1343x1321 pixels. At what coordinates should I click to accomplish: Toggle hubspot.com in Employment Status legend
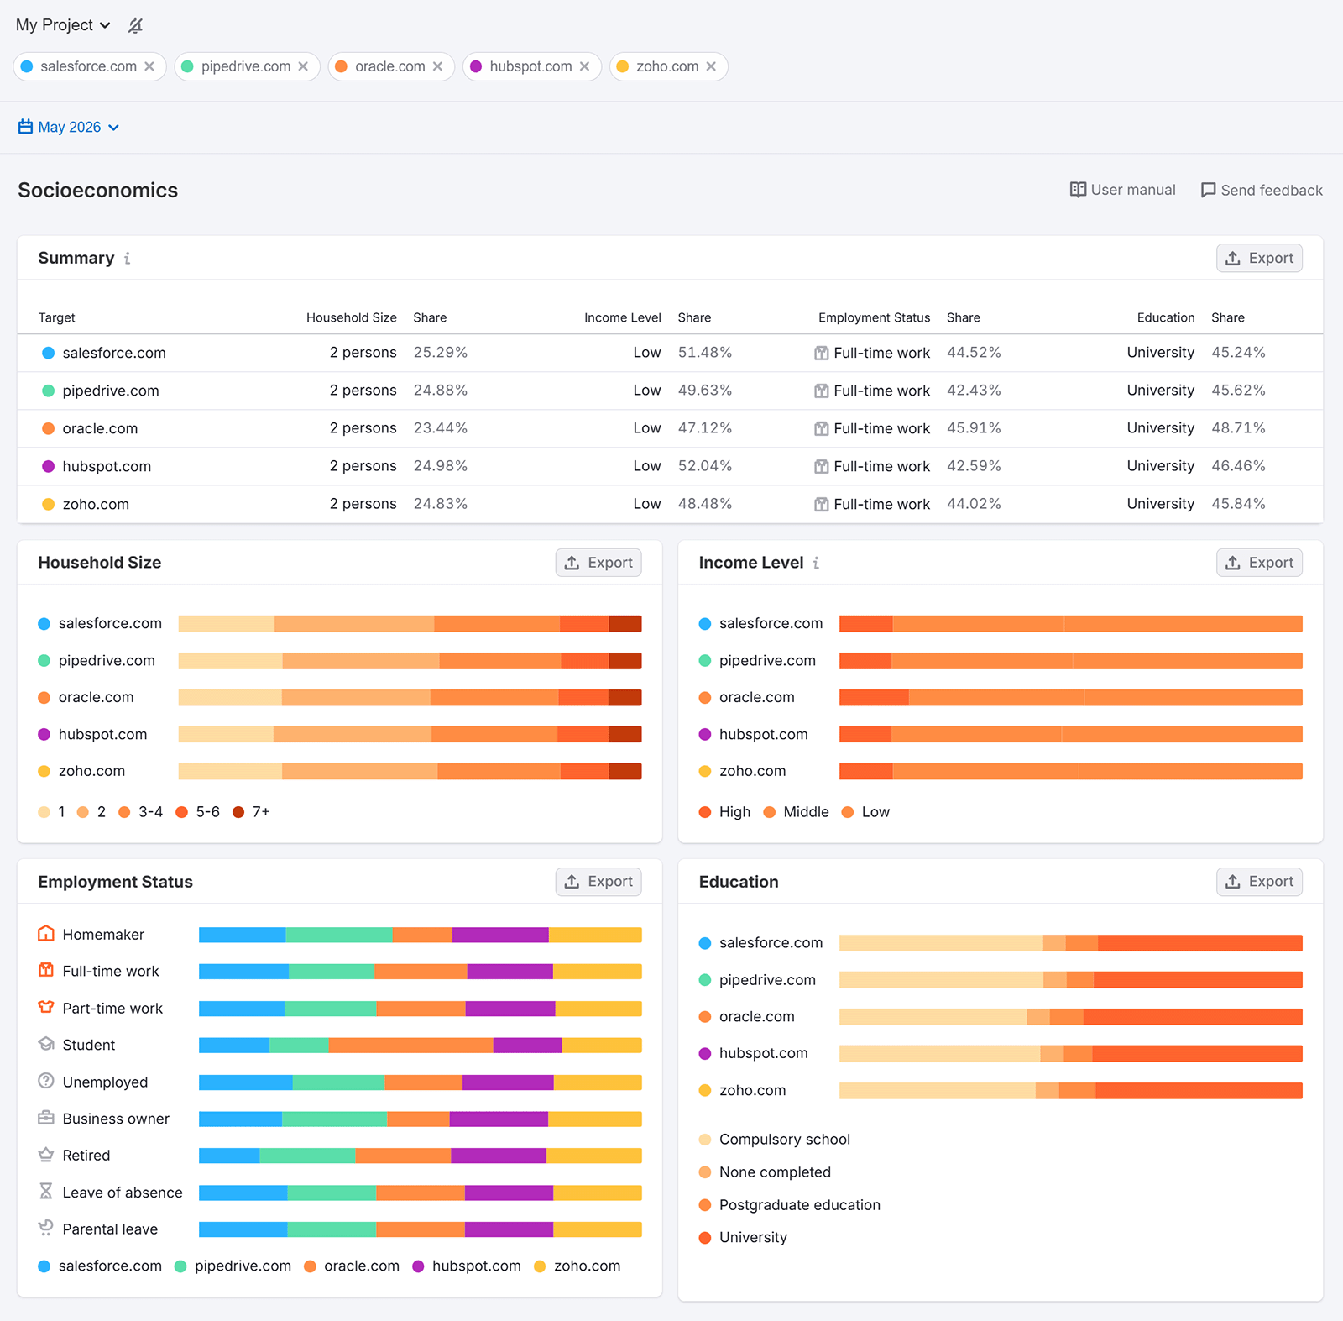pos(467,1266)
